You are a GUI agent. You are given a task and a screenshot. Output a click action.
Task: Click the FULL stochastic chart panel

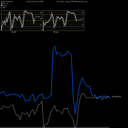click(x=63, y=20)
